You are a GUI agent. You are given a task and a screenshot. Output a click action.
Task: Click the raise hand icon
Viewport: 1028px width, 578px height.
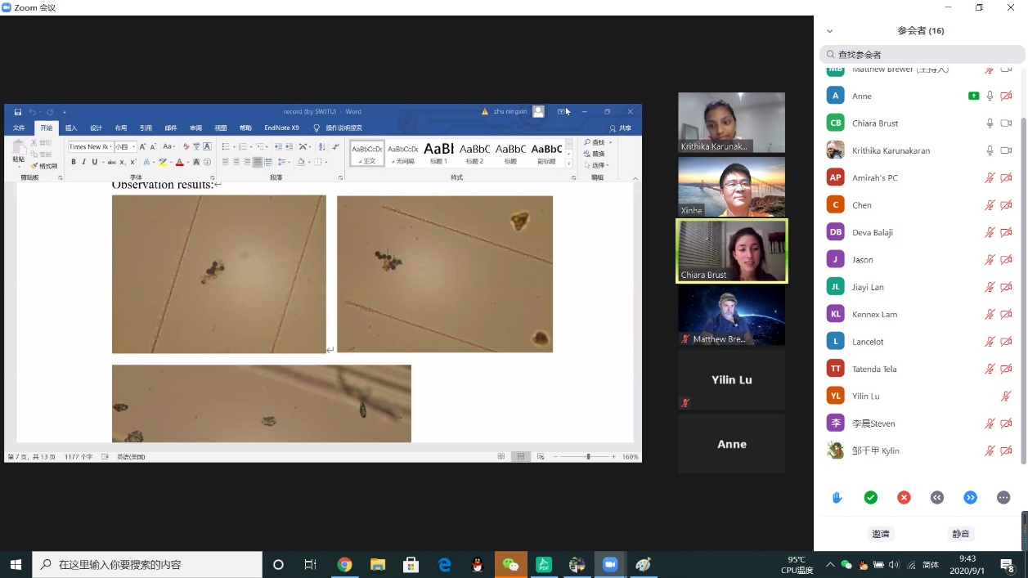tap(837, 497)
